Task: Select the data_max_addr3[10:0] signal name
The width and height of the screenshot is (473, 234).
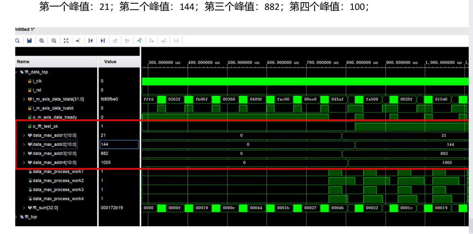Action: [54, 154]
